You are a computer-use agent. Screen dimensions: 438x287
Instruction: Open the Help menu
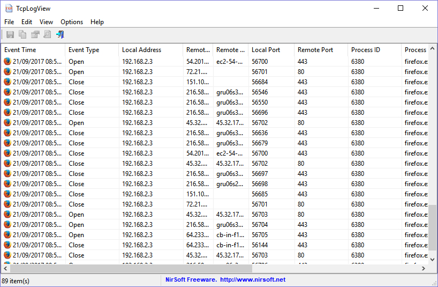point(97,22)
